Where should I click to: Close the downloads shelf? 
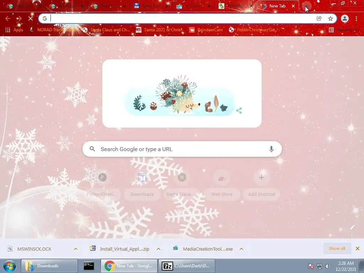(x=358, y=248)
